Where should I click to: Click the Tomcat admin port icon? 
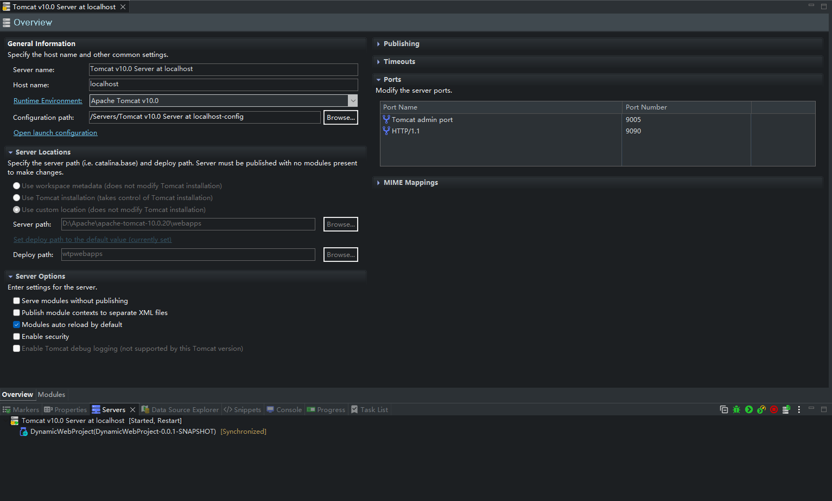pos(386,119)
